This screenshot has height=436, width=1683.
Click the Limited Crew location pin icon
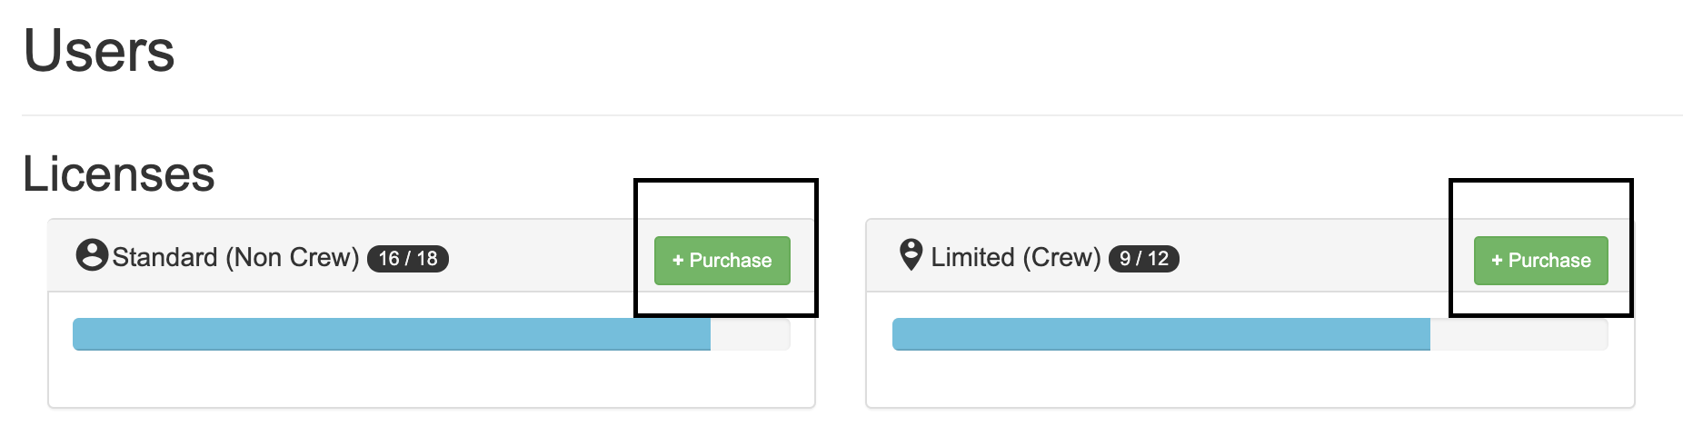(x=911, y=255)
